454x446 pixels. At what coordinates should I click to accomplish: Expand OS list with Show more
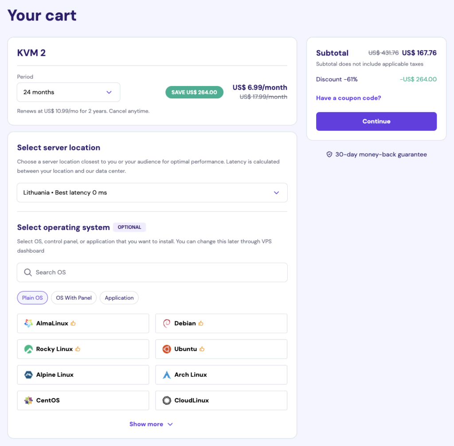[151, 424]
